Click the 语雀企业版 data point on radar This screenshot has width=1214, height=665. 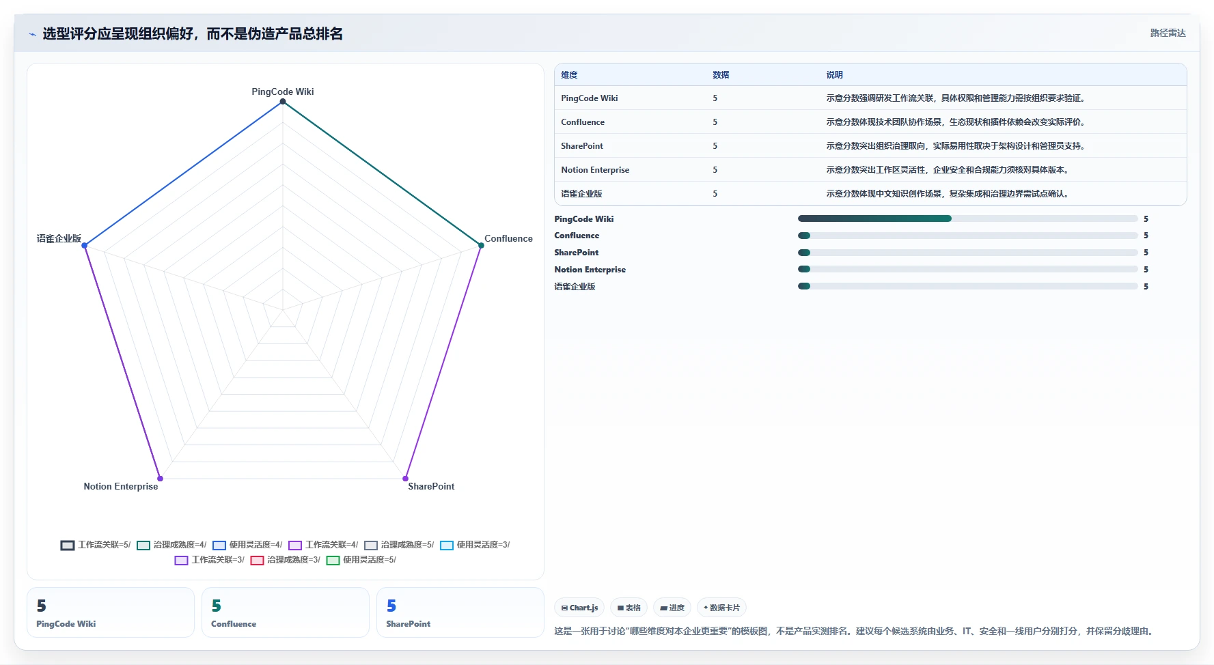(x=85, y=246)
